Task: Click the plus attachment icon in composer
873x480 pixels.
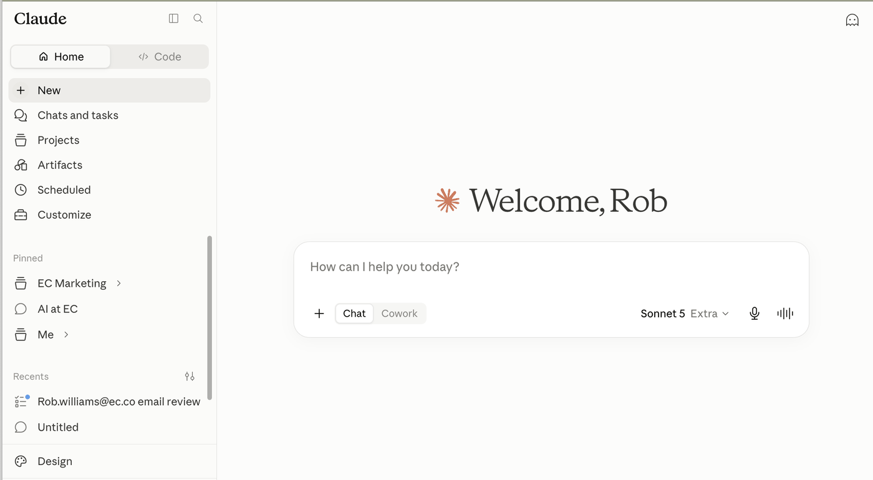Action: [319, 314]
